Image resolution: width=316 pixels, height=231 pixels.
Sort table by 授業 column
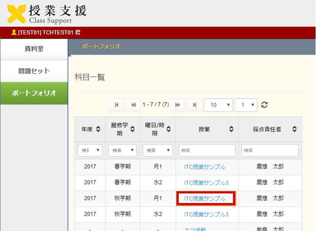click(231, 129)
